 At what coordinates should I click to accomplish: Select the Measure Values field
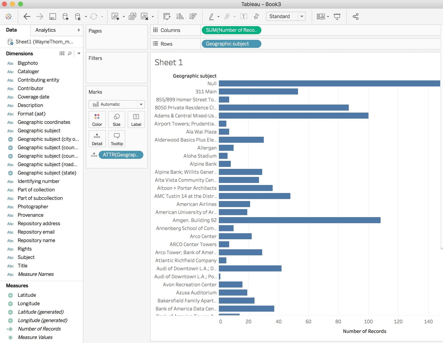pyautogui.click(x=35, y=337)
